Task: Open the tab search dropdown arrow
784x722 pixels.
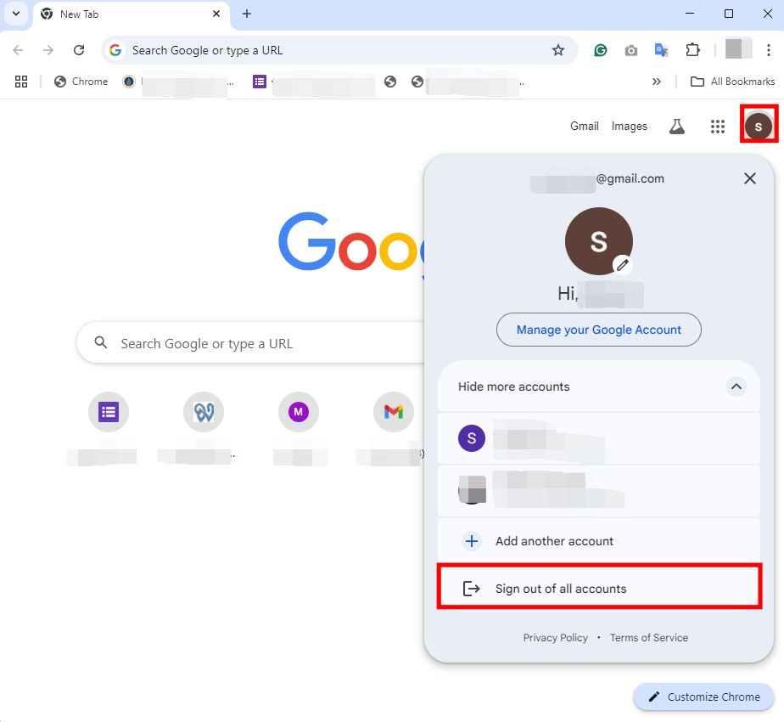Action: 15,14
